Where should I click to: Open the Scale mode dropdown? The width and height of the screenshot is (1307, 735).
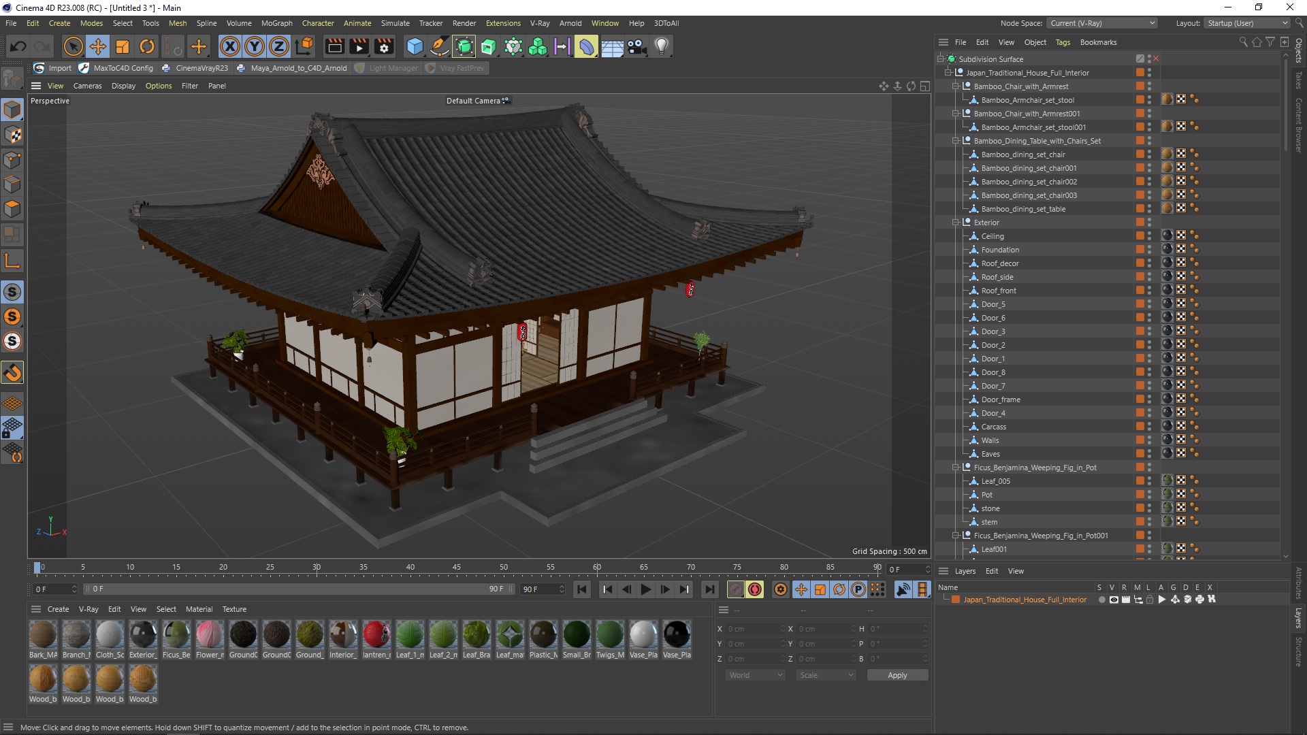point(826,675)
